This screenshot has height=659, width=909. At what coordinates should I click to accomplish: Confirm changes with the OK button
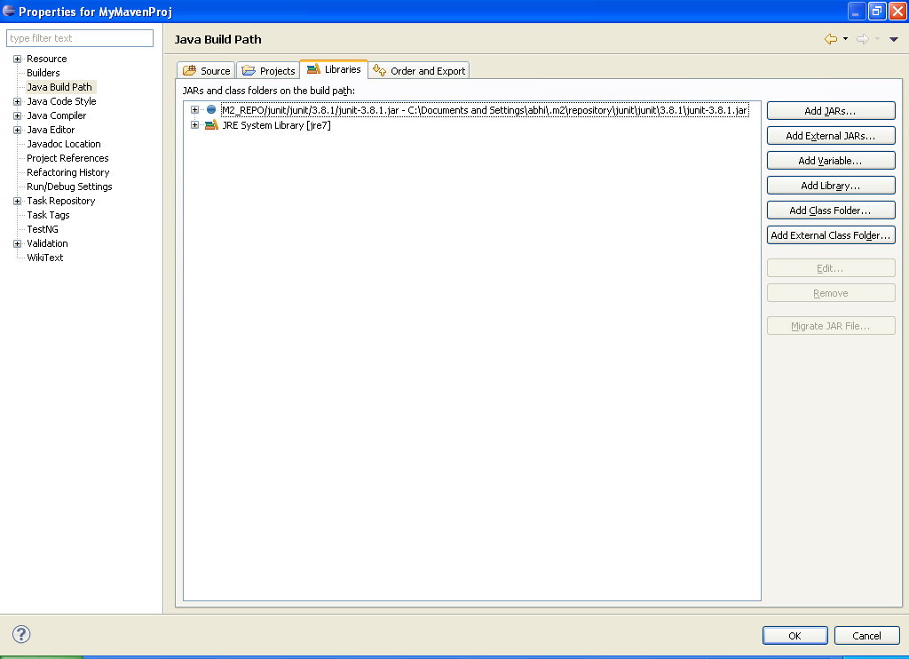point(794,635)
